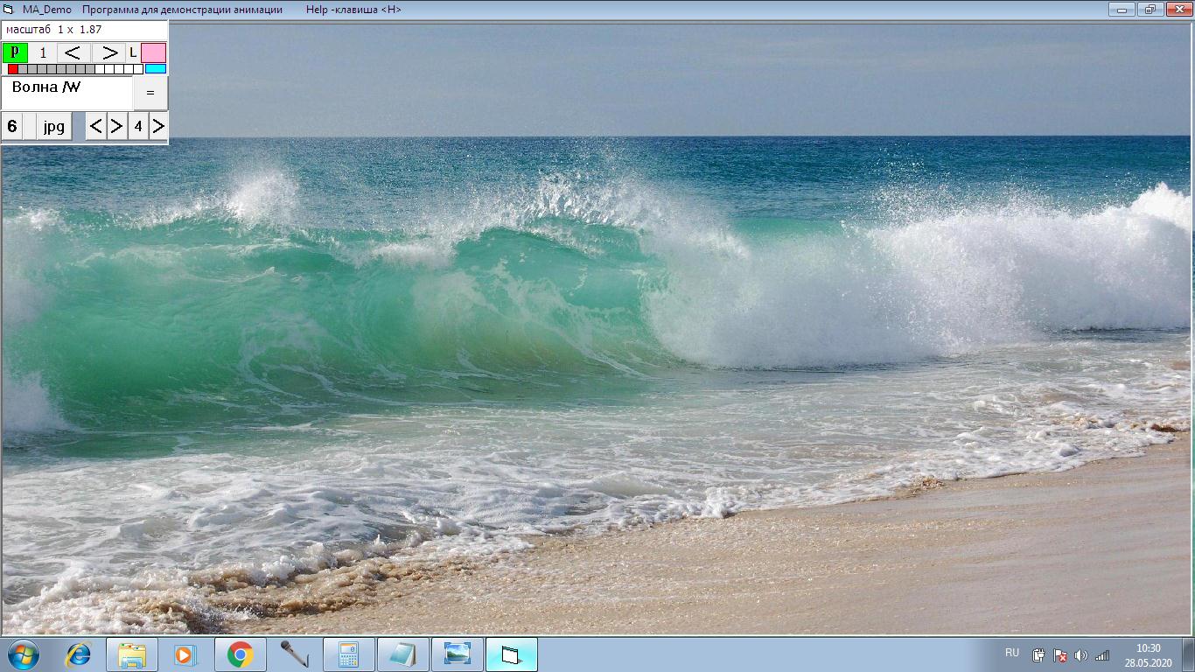Image resolution: width=1195 pixels, height=672 pixels.
Task: Click the 'jpg' format button
Action: tap(54, 126)
